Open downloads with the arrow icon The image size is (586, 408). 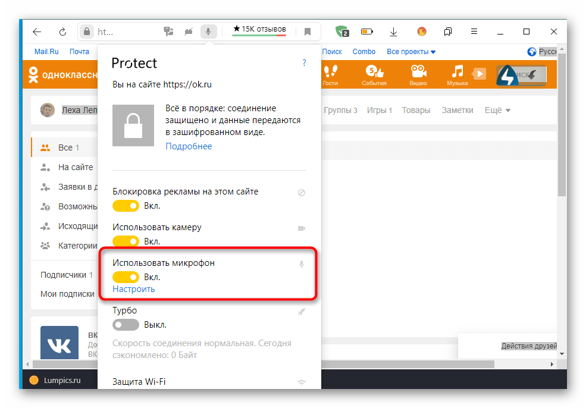(393, 32)
